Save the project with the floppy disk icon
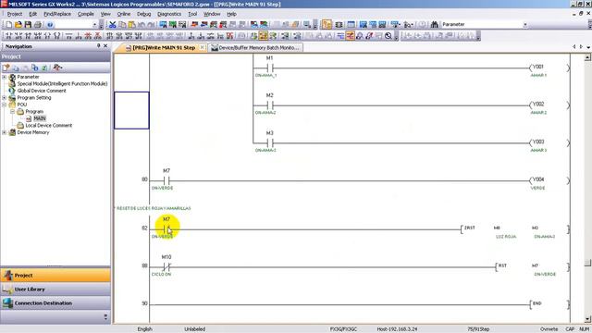592x333 pixels. (28, 25)
